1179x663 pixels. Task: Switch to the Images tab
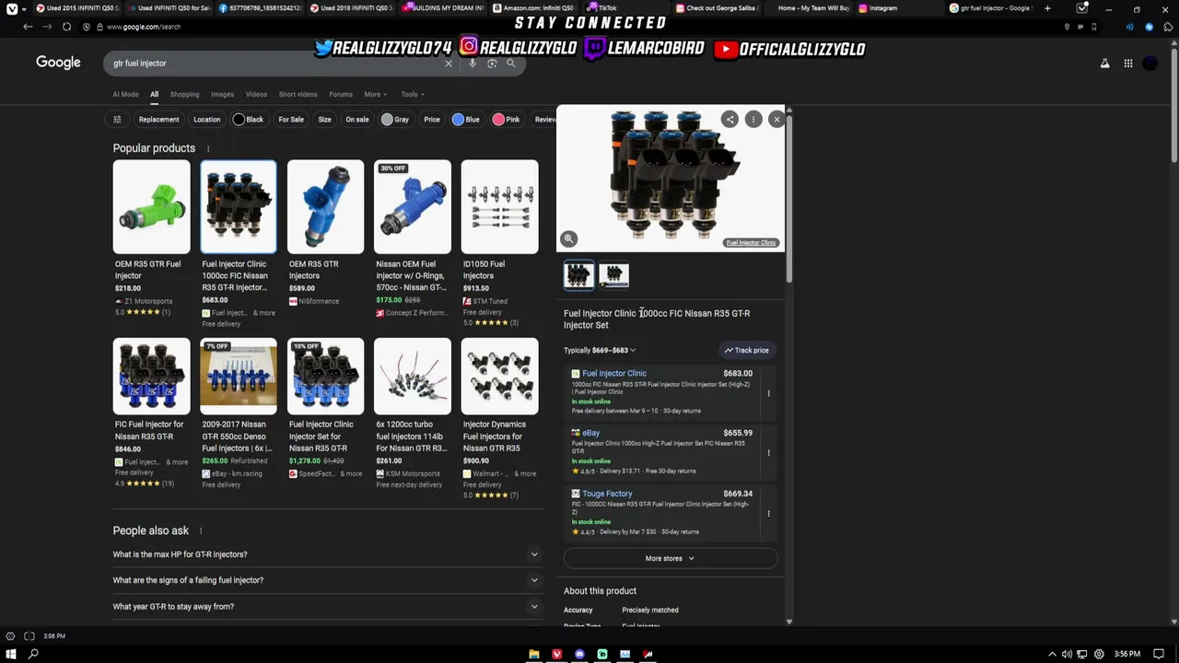click(222, 94)
